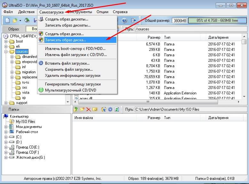Click the shield icon beside Создать образ диска

pos(41,34)
